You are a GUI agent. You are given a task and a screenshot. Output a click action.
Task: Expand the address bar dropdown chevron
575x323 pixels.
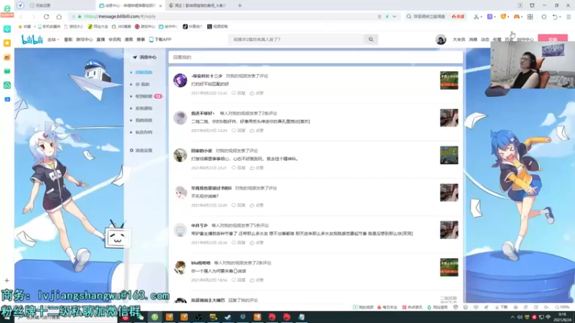pos(394,17)
